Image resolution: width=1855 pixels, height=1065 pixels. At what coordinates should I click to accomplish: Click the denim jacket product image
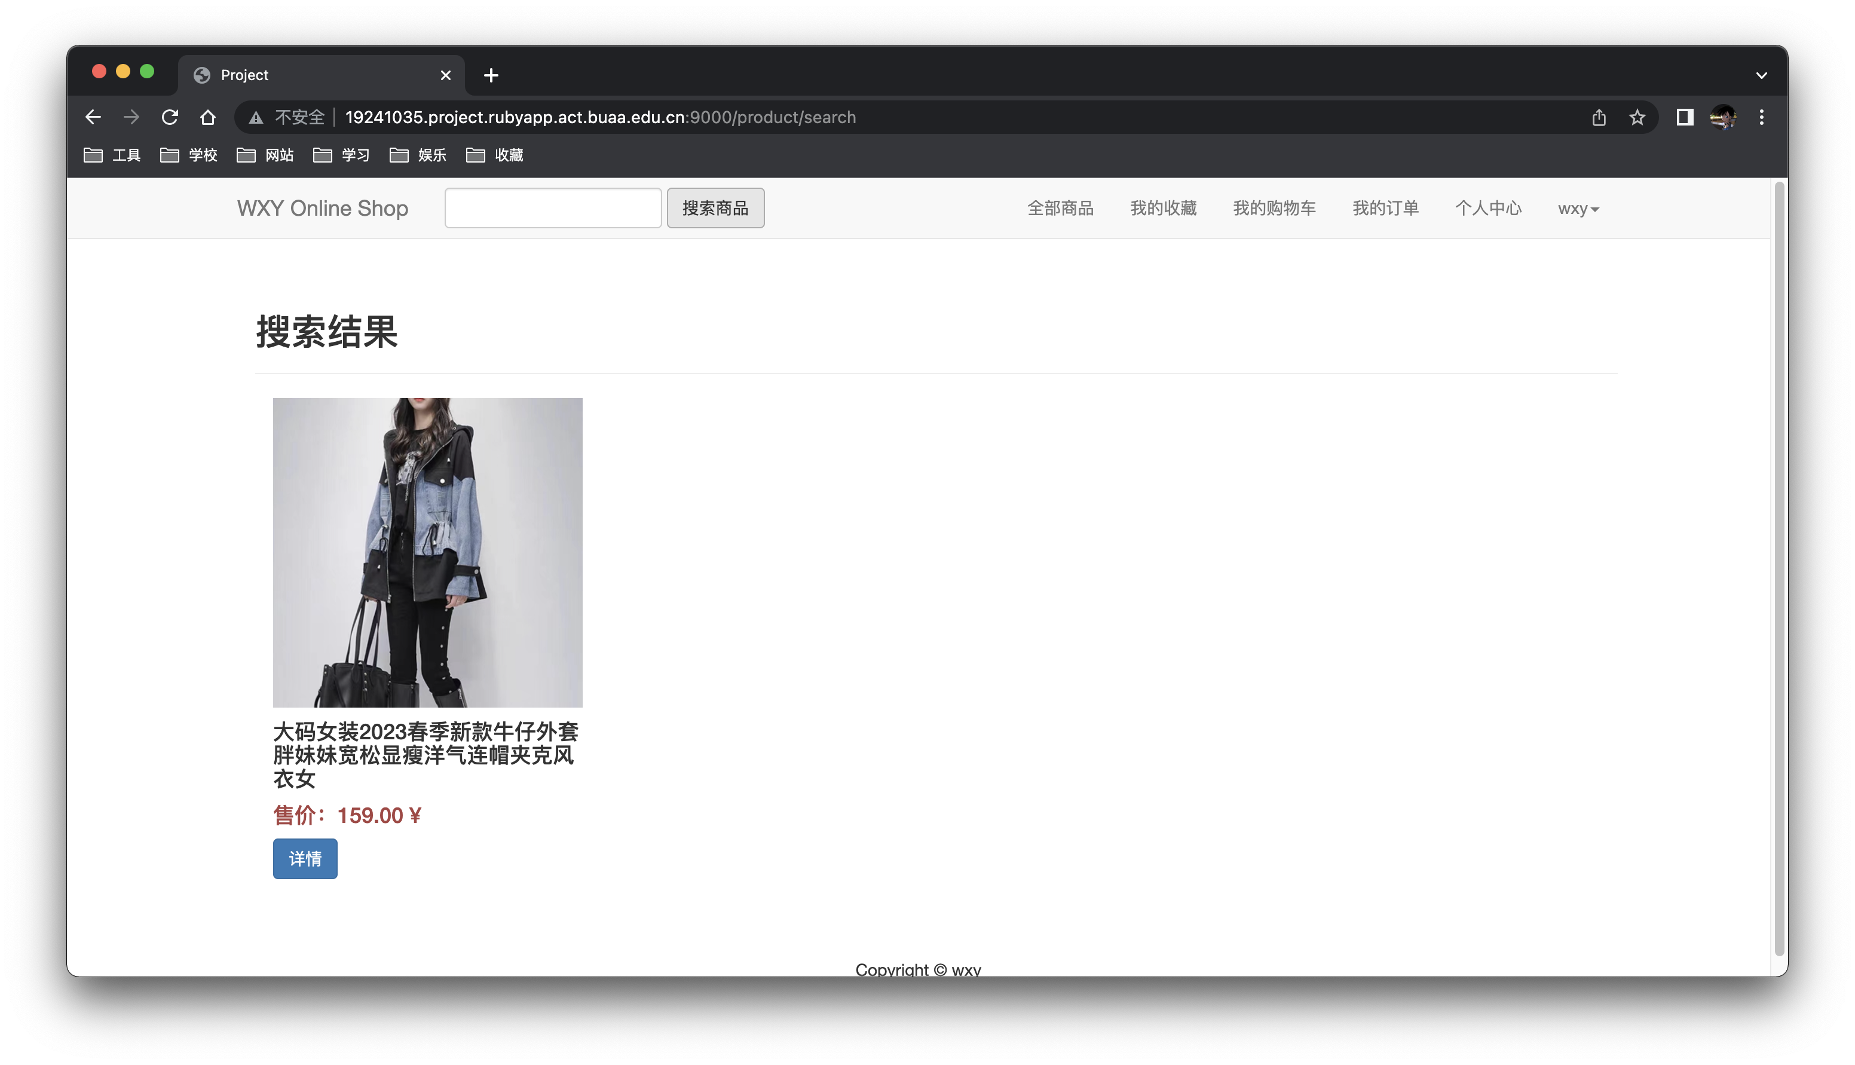pyautogui.click(x=428, y=552)
